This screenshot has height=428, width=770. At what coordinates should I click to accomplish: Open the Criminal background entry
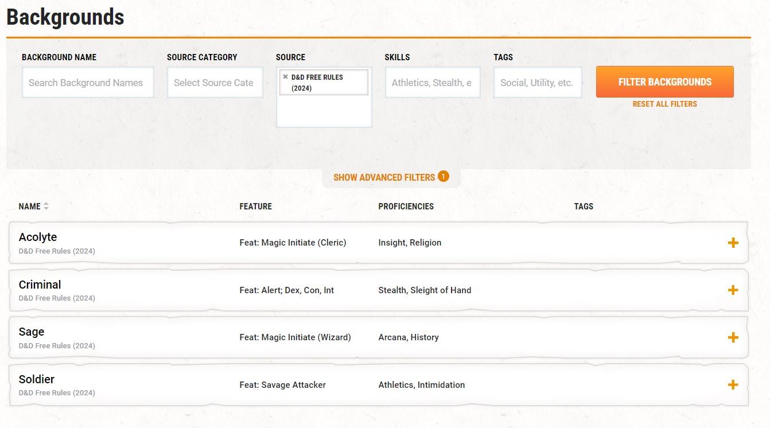click(x=40, y=285)
